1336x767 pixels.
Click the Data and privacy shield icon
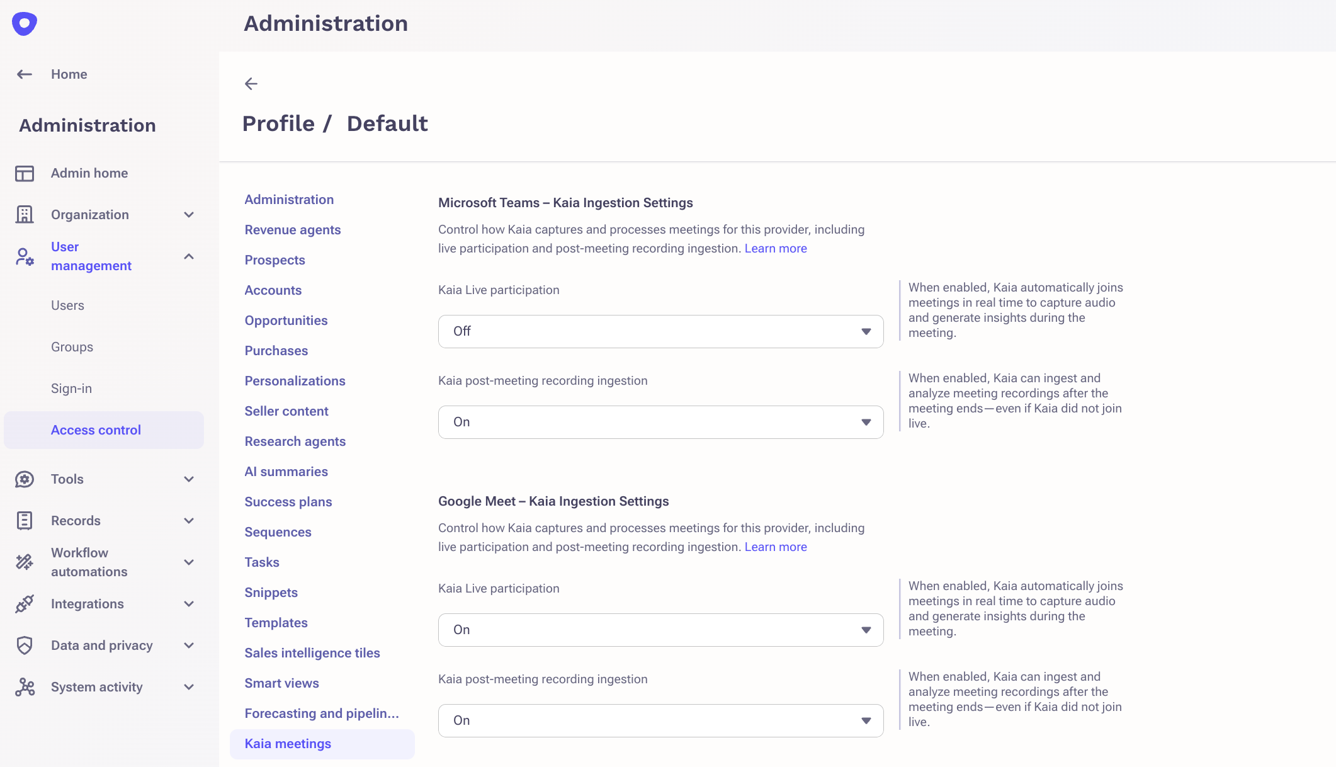25,645
